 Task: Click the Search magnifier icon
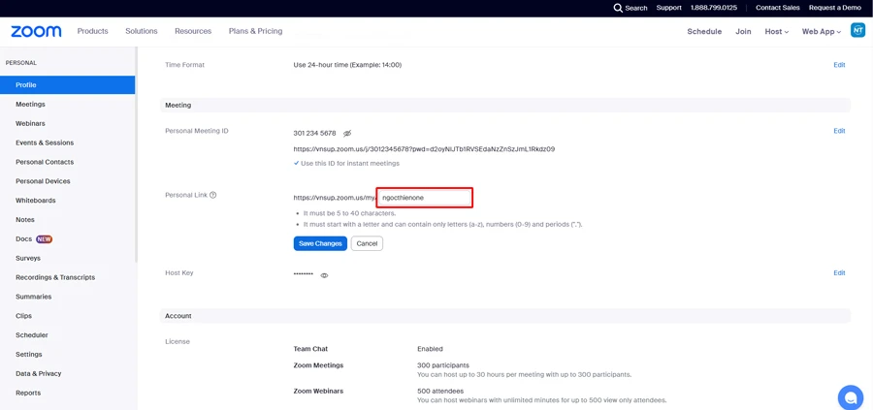618,8
